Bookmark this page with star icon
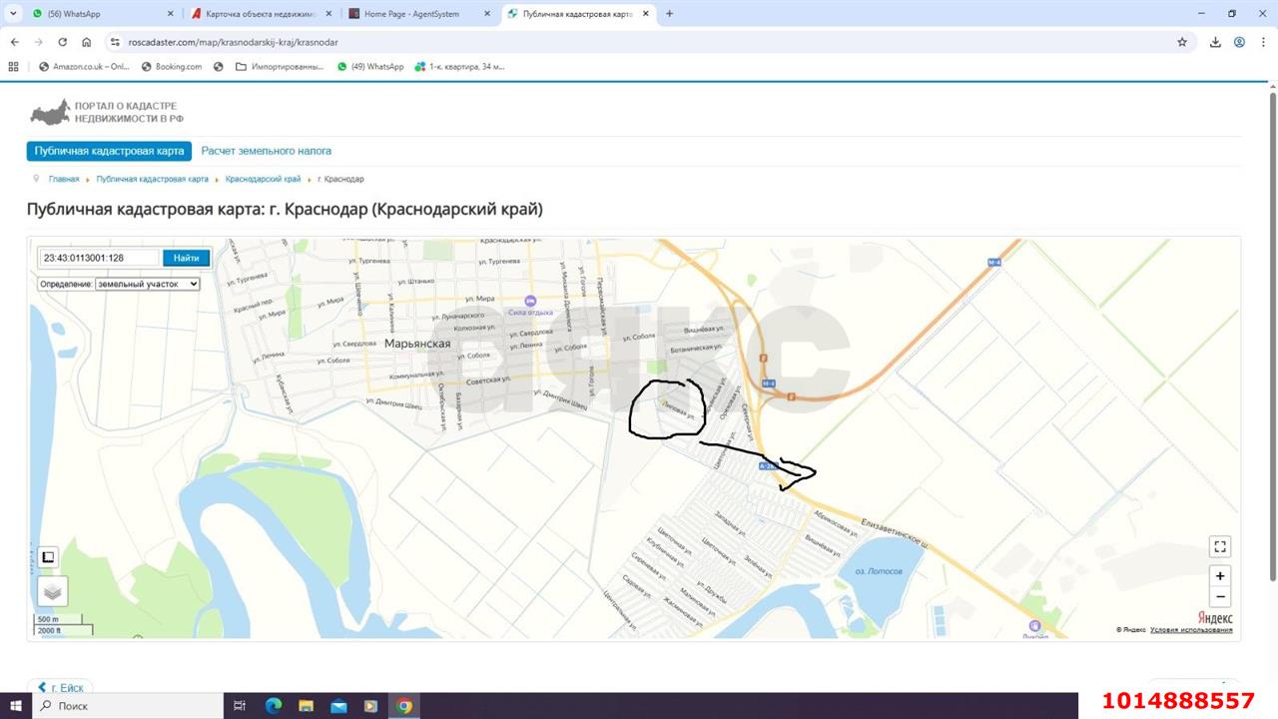 coord(1182,42)
